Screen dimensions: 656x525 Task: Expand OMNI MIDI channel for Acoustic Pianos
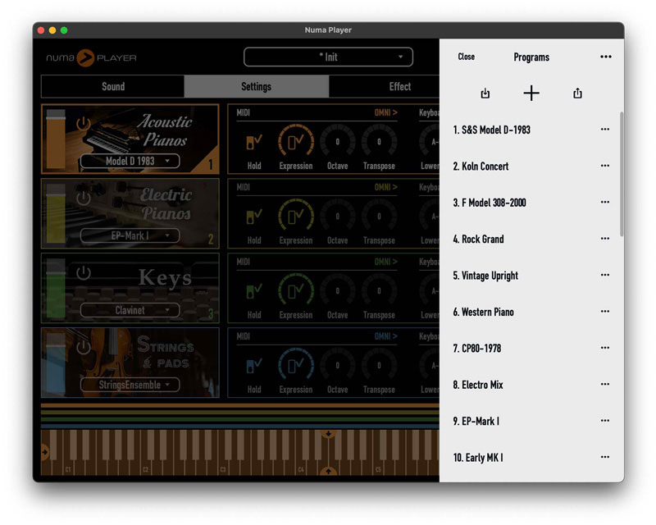[x=385, y=112]
